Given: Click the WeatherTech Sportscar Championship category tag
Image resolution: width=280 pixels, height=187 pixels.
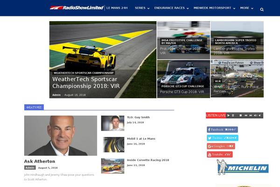Looking at the screenshot, I should (x=84, y=73).
